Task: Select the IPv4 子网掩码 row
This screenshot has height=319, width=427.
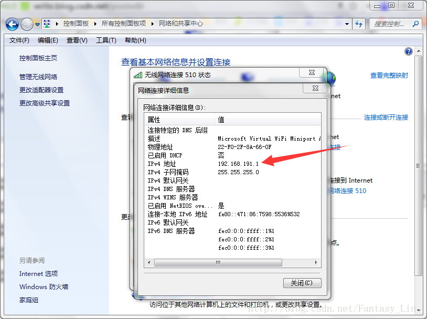Action: click(x=232, y=172)
